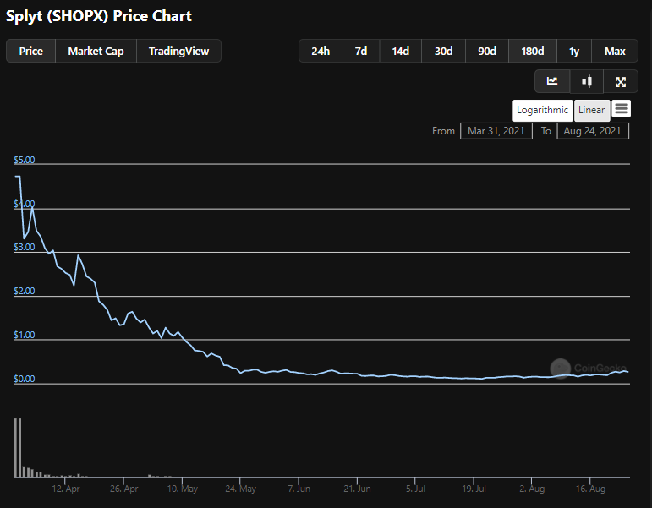The image size is (652, 508).
Task: Click the 12. Apr date label
Action: 66,489
